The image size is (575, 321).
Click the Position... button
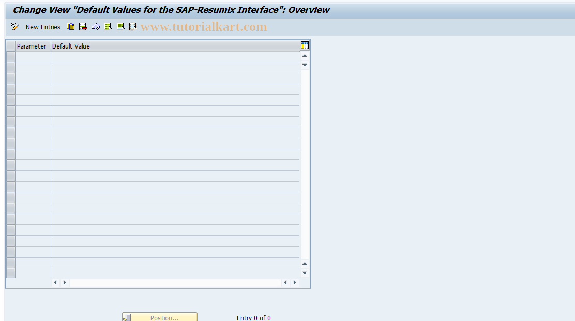click(160, 317)
